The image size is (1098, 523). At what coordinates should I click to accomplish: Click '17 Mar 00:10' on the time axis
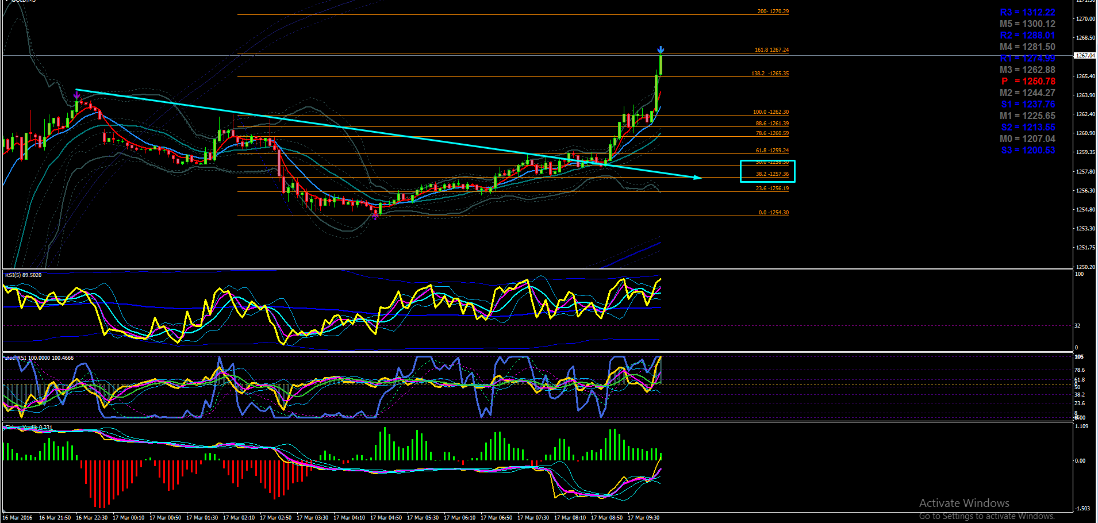tap(128, 518)
